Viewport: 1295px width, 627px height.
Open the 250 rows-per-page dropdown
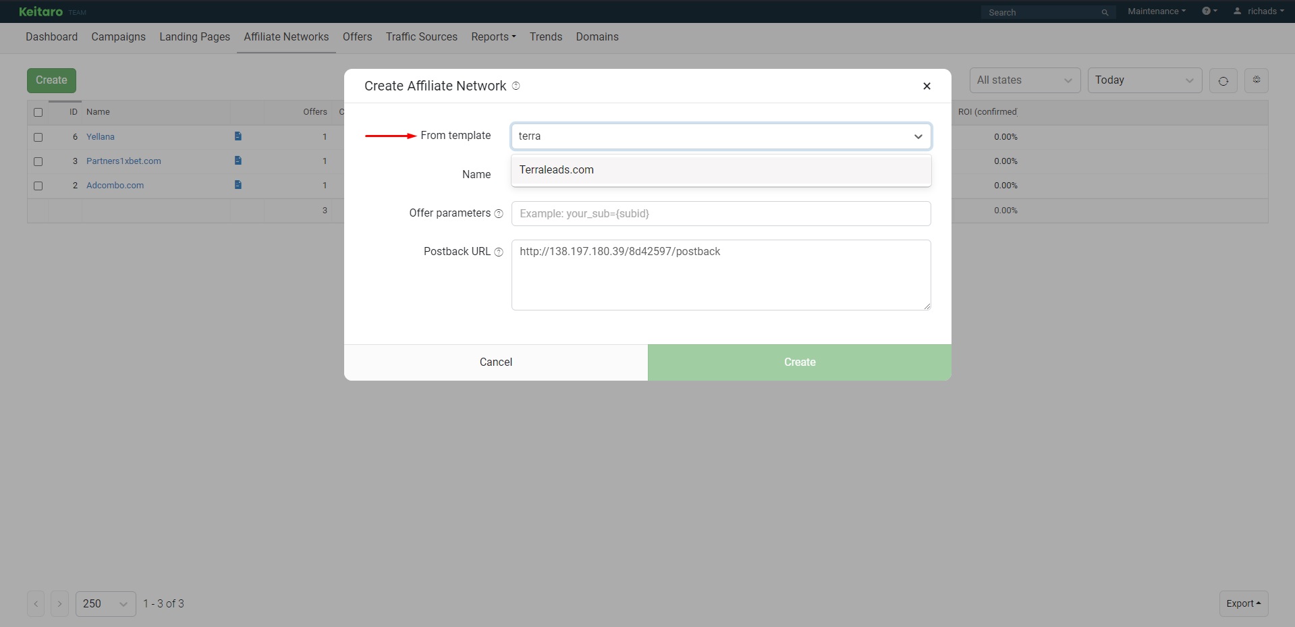(105, 604)
